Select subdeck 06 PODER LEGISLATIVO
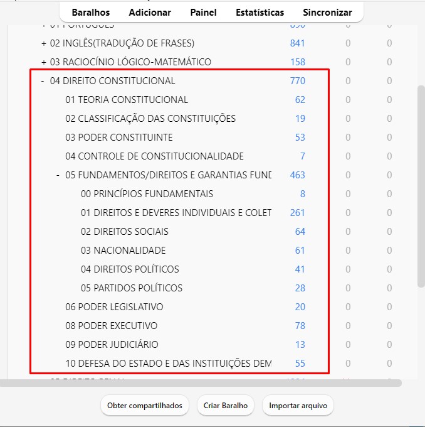Image resolution: width=425 pixels, height=427 pixels. (x=114, y=307)
